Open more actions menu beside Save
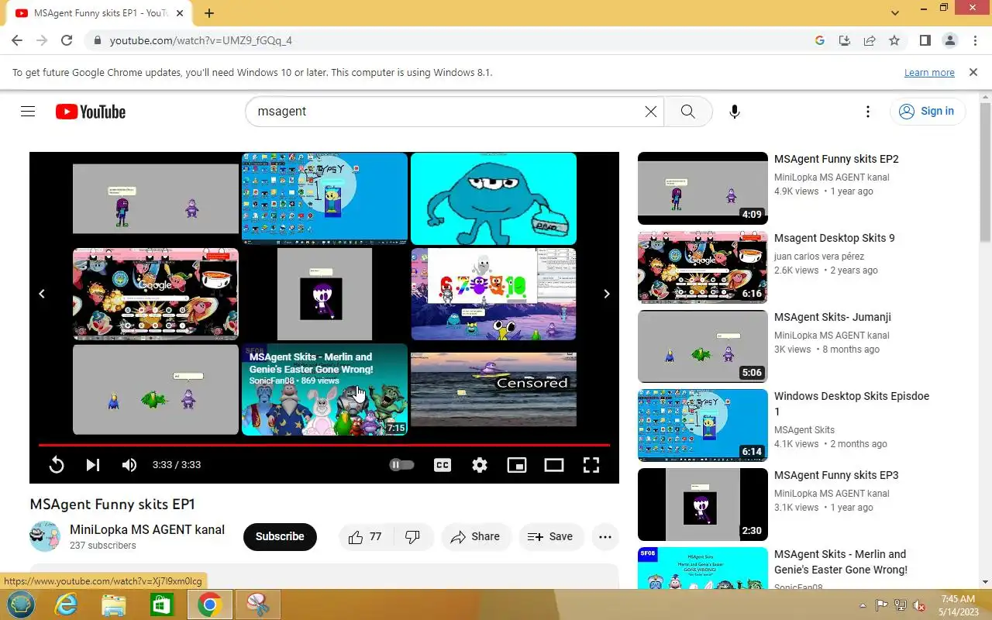 (x=605, y=536)
